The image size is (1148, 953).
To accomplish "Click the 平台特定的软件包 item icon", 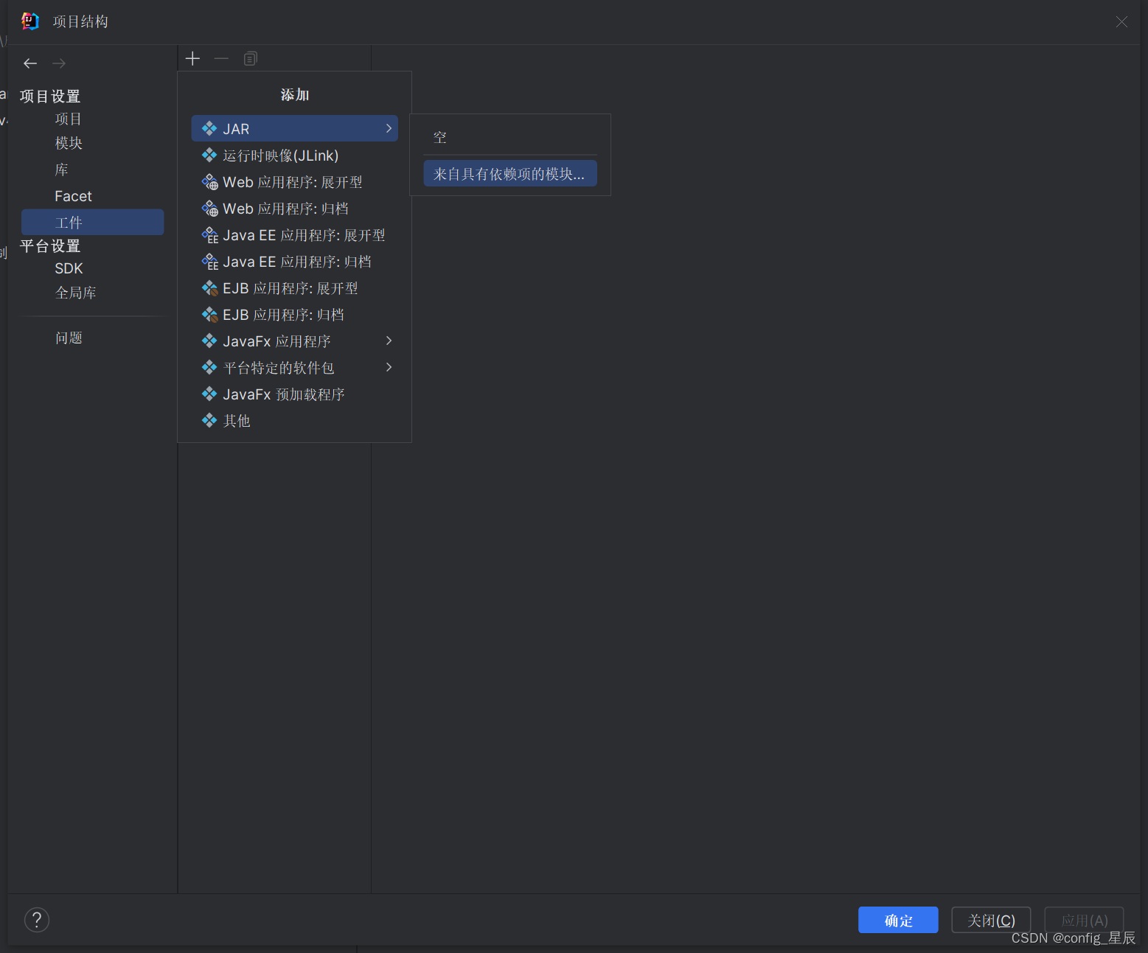I will coord(209,367).
